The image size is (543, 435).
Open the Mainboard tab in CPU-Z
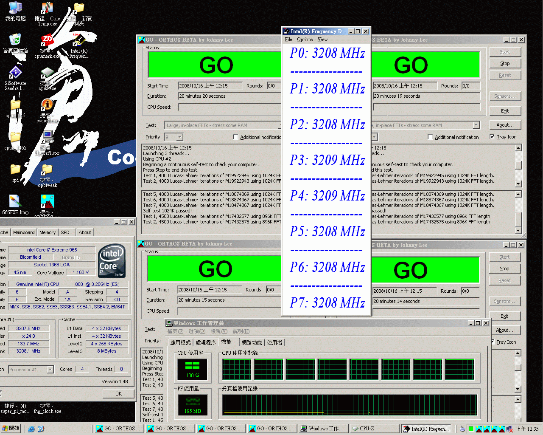pos(24,232)
